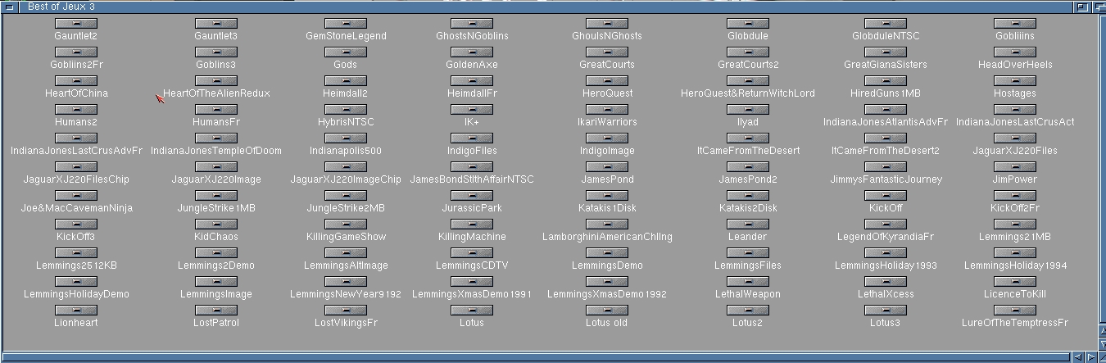Click the 'JamesBondStlthAffairNTSC' label
This screenshot has height=363, width=1106.
click(x=472, y=179)
